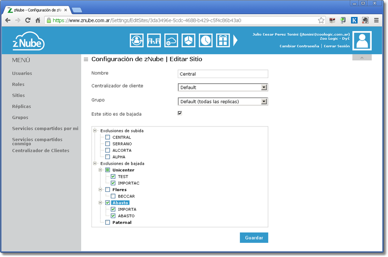388x257 pixels.
Task: Select Usuarios from the left menu
Action: pyautogui.click(x=22, y=73)
